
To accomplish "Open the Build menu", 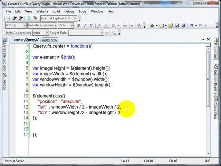I will (56, 11).
